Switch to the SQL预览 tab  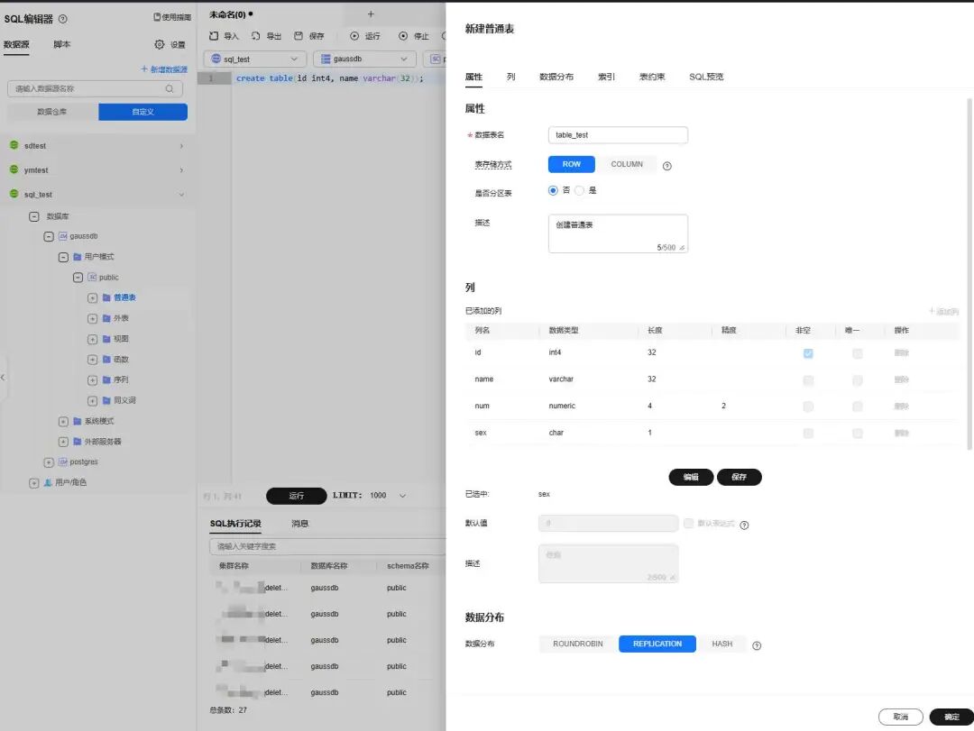coord(706,77)
